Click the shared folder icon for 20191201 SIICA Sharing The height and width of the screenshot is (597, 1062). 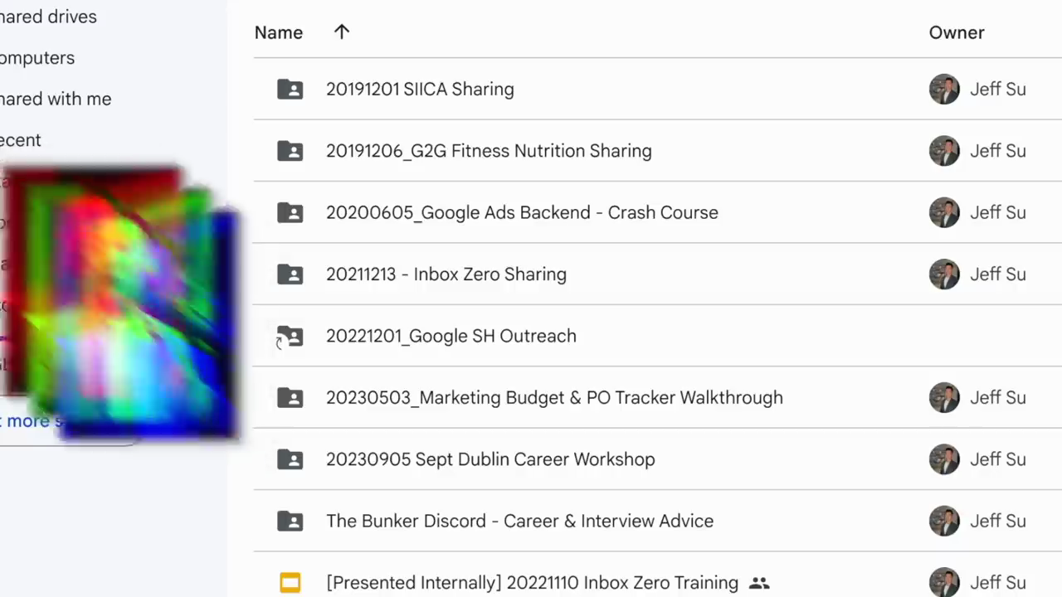tap(290, 89)
